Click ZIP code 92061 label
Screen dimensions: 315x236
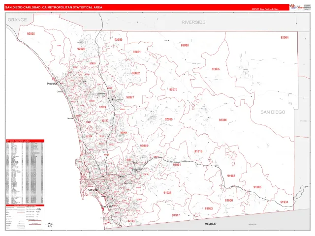pyautogui.click(x=137, y=52)
